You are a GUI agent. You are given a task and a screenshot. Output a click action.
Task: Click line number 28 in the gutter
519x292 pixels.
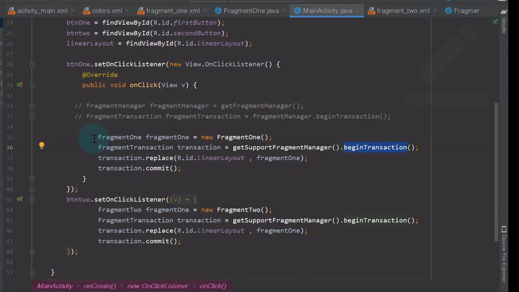[9, 64]
